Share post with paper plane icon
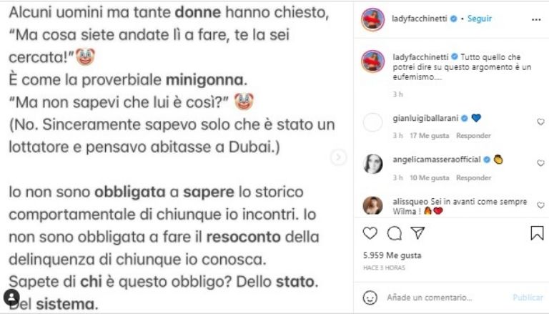The width and height of the screenshot is (549, 314). click(x=417, y=233)
